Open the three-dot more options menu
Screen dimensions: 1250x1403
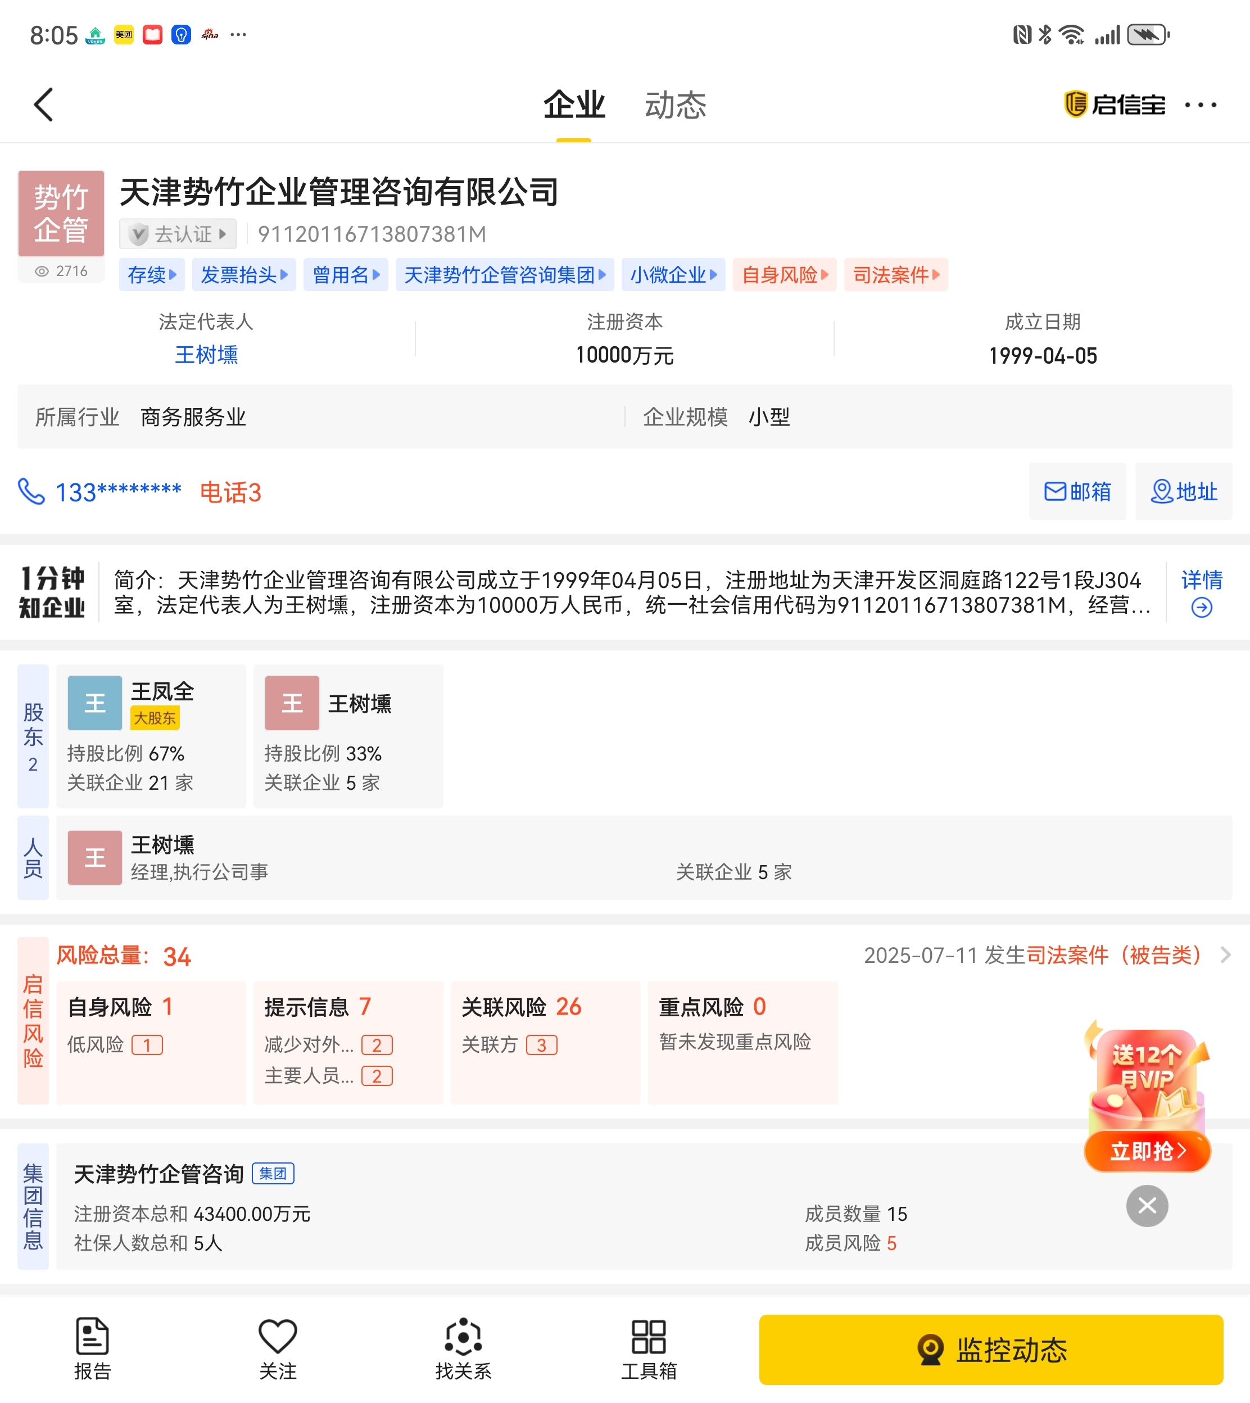[x=1200, y=105]
